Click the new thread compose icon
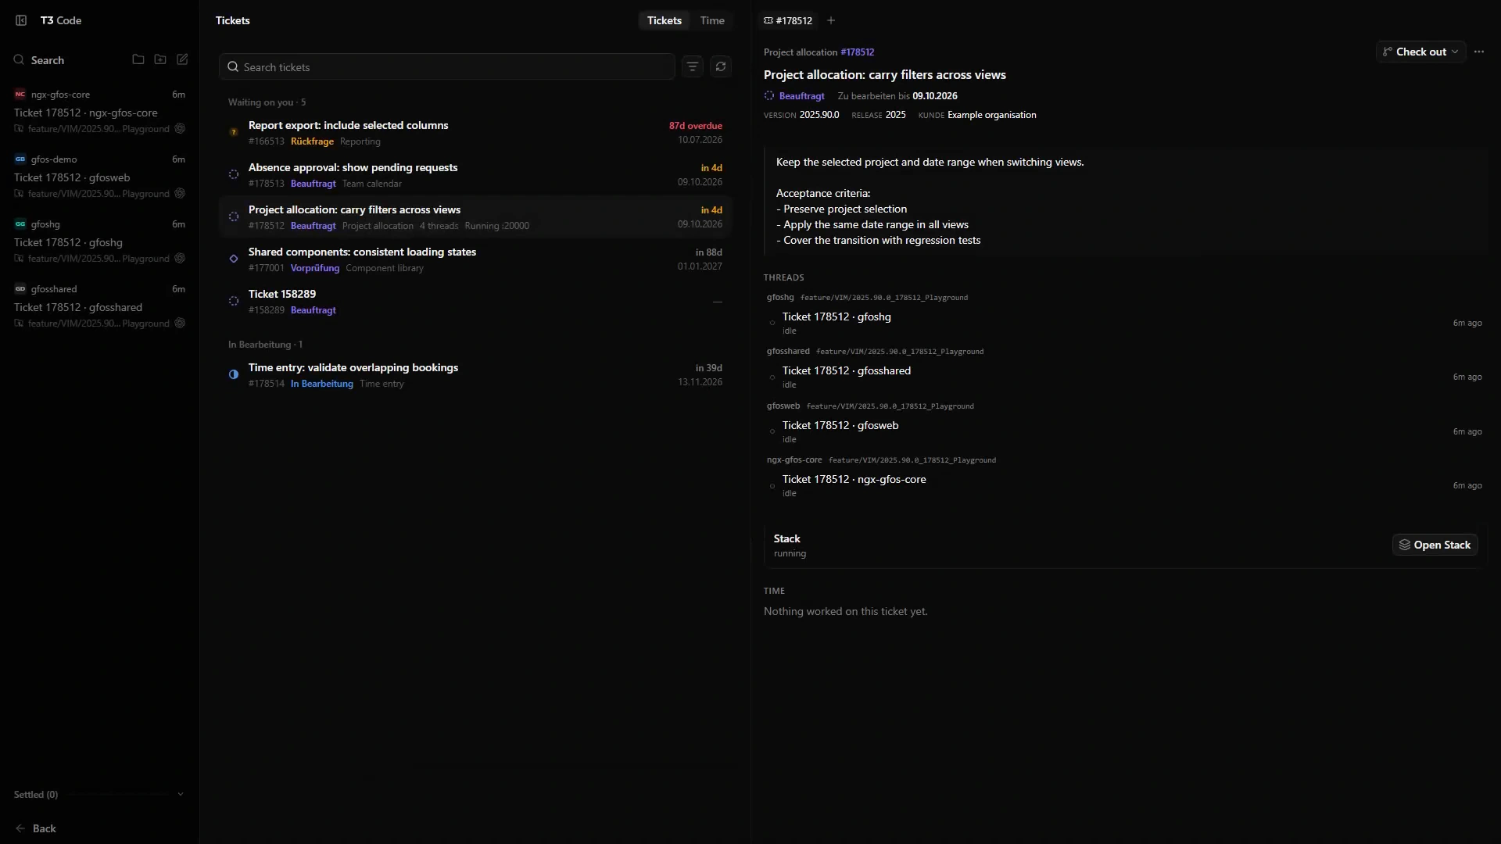Screen dimensions: 1501x844 pyautogui.click(x=182, y=59)
